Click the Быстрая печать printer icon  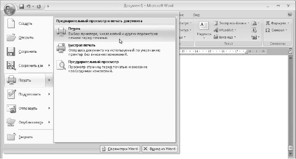click(x=61, y=48)
